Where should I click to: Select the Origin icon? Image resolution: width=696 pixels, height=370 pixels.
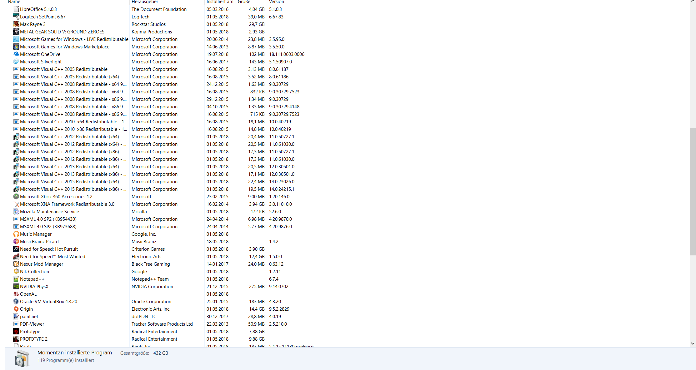[x=16, y=309]
